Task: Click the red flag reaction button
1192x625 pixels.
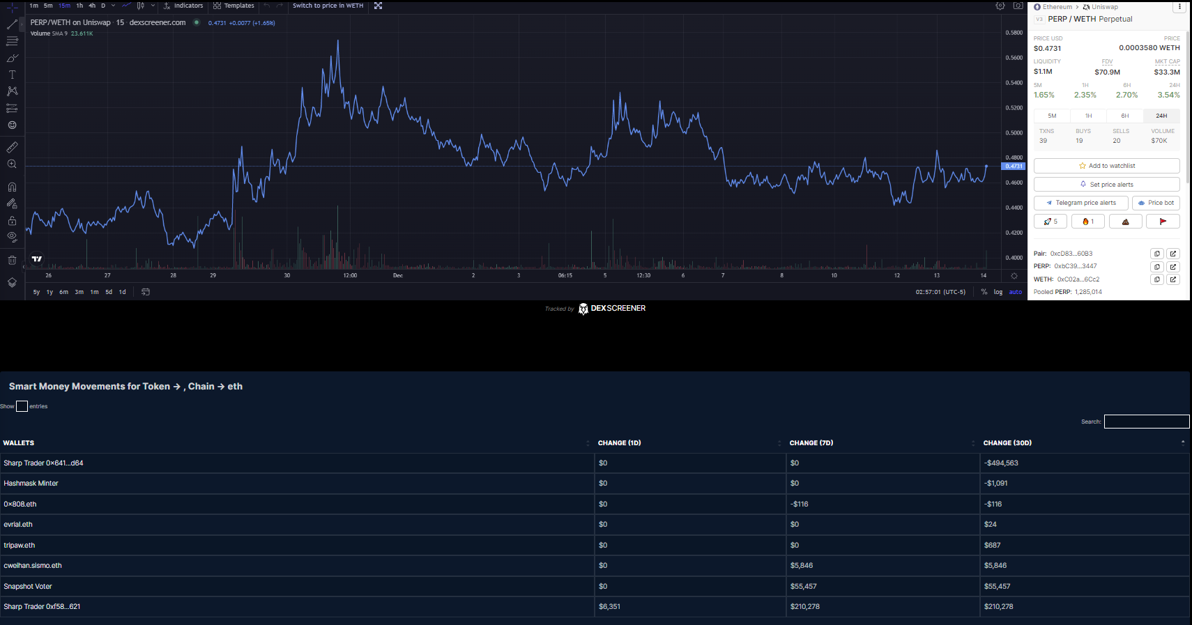Action: pos(1163,222)
